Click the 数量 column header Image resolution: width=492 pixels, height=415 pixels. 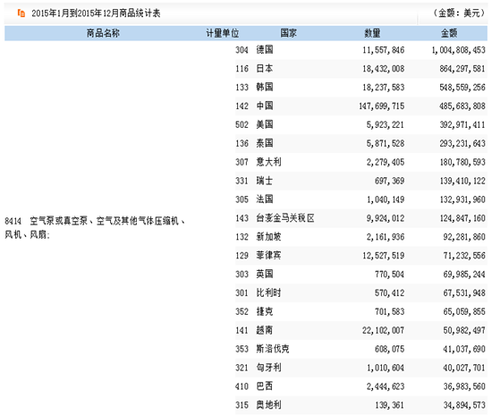tap(372, 33)
